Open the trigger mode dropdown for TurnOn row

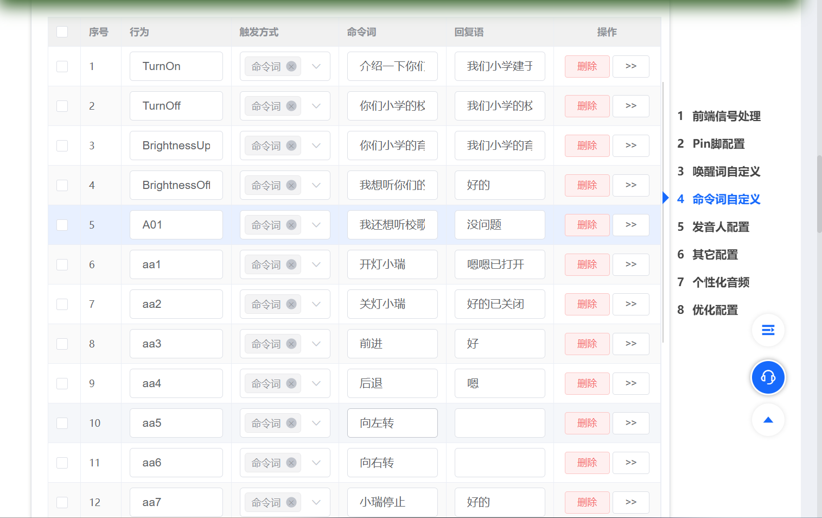point(316,66)
